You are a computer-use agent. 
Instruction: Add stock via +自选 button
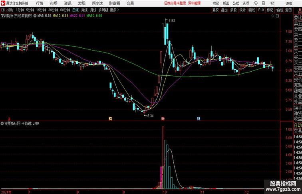point(279,10)
